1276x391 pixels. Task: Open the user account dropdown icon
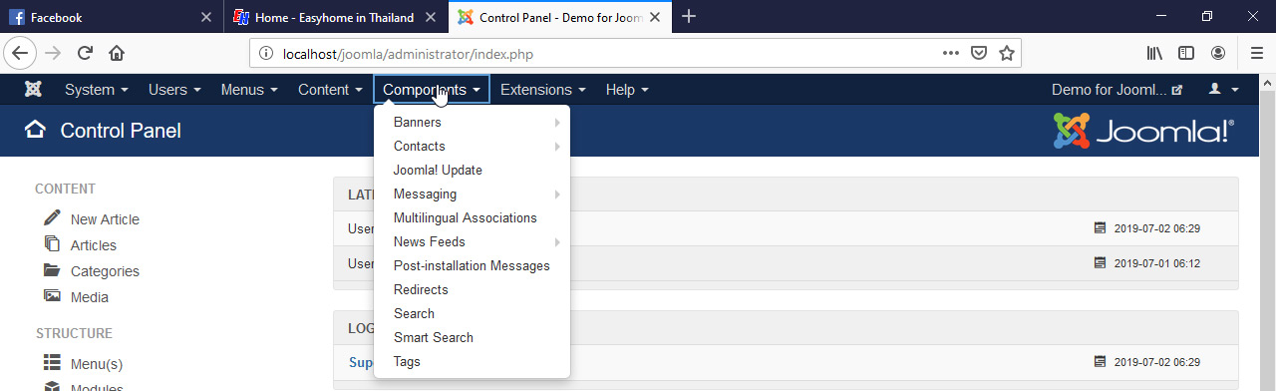click(x=1223, y=90)
